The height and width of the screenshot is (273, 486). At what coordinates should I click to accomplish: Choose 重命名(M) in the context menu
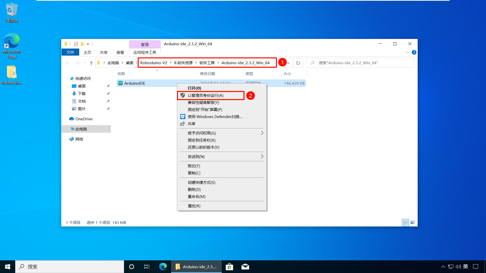(222, 197)
